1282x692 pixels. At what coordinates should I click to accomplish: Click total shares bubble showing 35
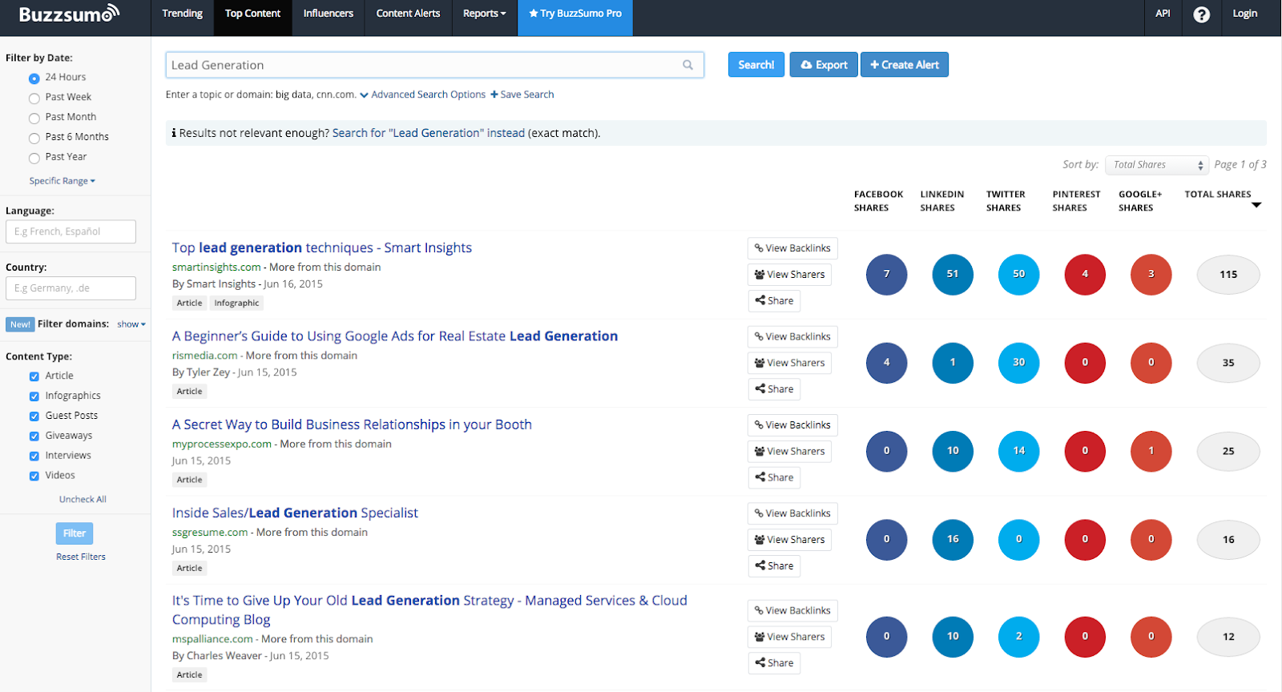point(1228,363)
